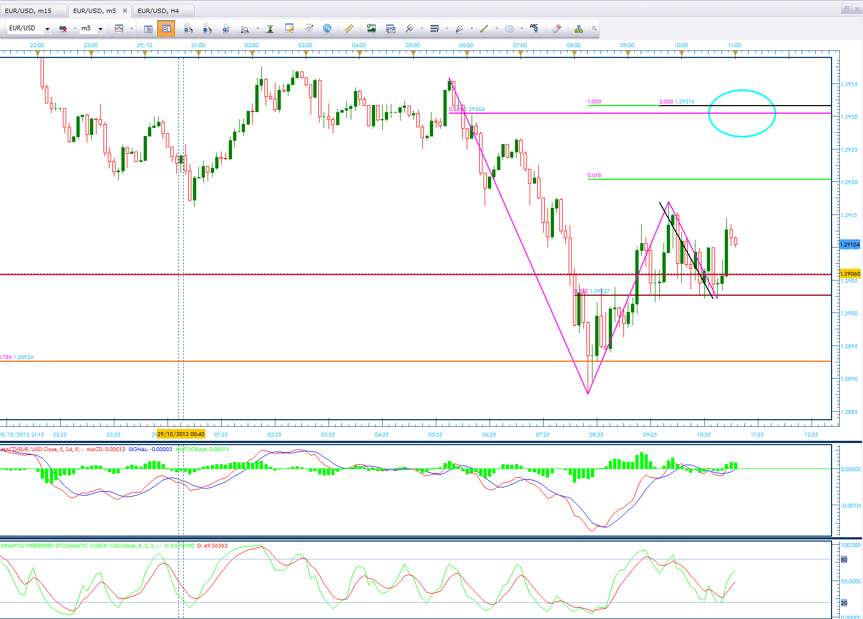Click the chart window template icon
The width and height of the screenshot is (863, 619).
point(390,29)
